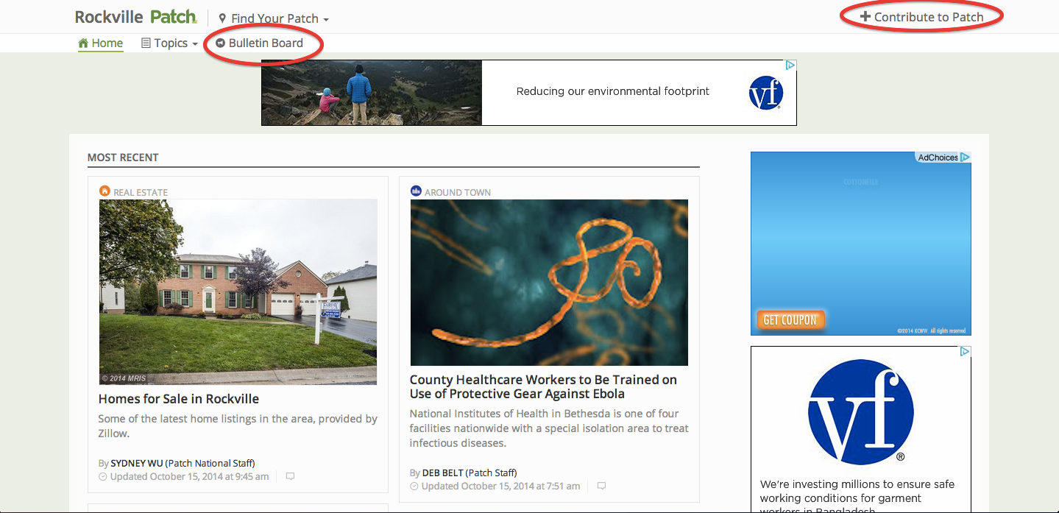This screenshot has width=1059, height=513.
Task: Click AdChoices icon on blue coupon ad
Action: [964, 157]
